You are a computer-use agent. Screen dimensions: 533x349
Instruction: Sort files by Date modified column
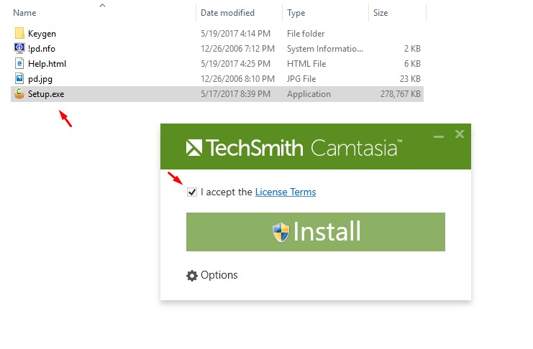(x=227, y=13)
